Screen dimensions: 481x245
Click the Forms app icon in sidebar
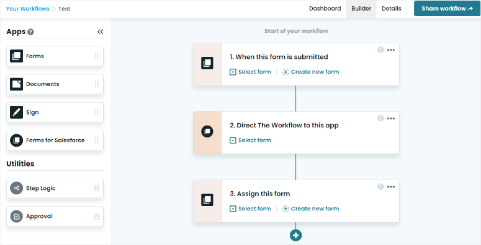[x=16, y=56]
